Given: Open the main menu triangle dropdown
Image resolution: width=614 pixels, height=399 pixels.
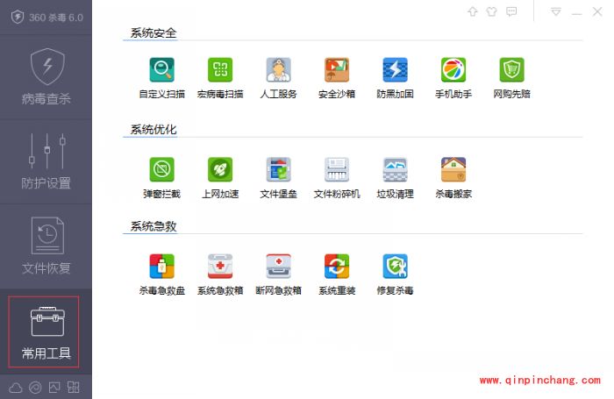Looking at the screenshot, I should [555, 11].
